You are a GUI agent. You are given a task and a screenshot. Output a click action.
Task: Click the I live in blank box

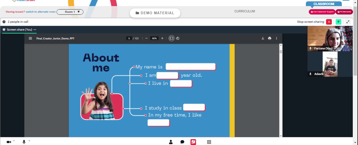(181, 84)
